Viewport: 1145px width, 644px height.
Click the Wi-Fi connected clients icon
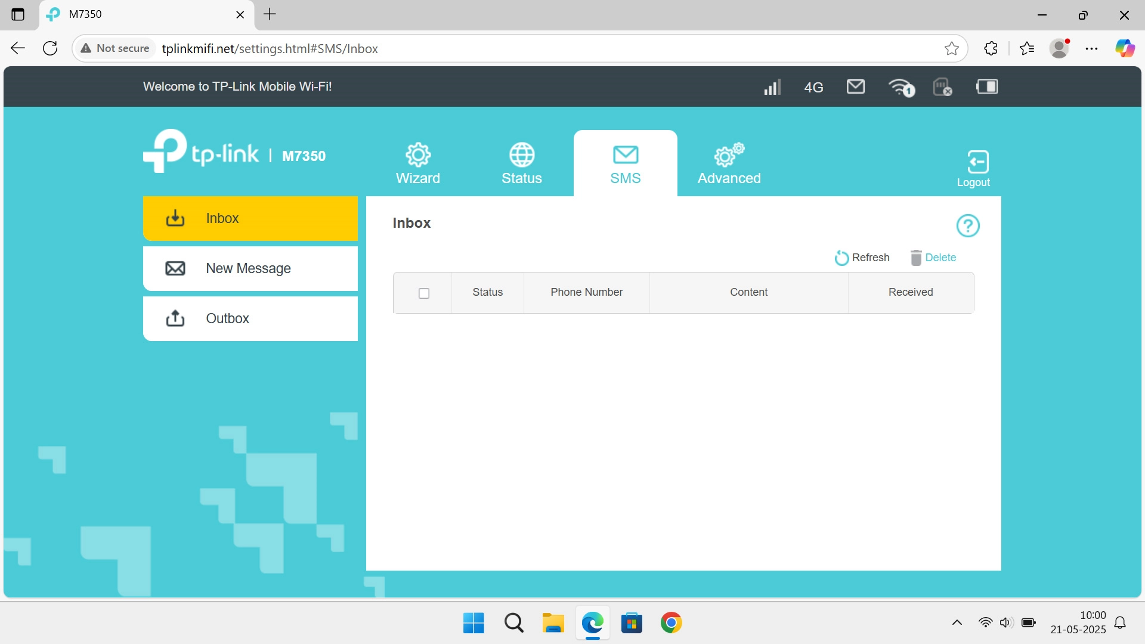901,87
